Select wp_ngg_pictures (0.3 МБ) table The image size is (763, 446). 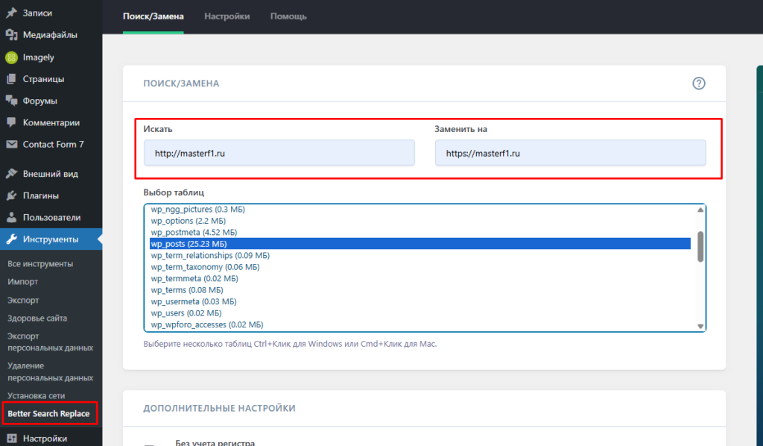point(420,209)
